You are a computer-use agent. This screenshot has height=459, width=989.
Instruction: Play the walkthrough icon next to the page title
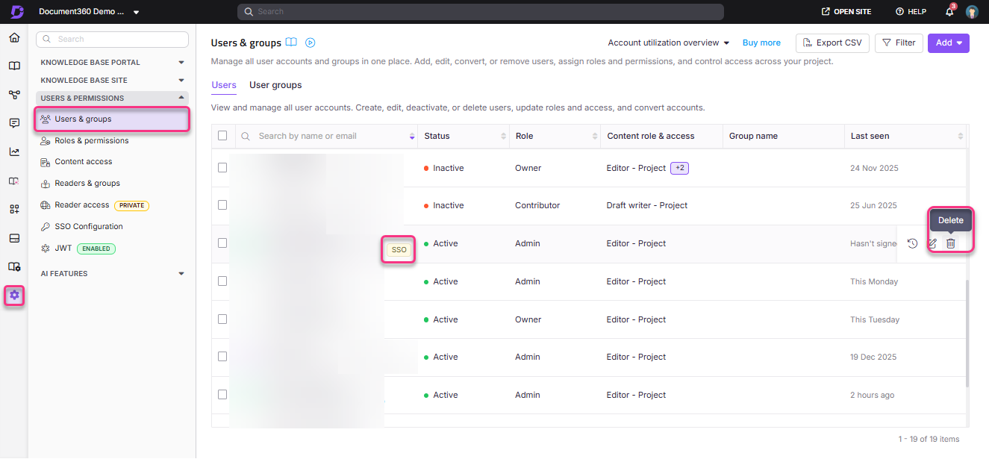(310, 43)
